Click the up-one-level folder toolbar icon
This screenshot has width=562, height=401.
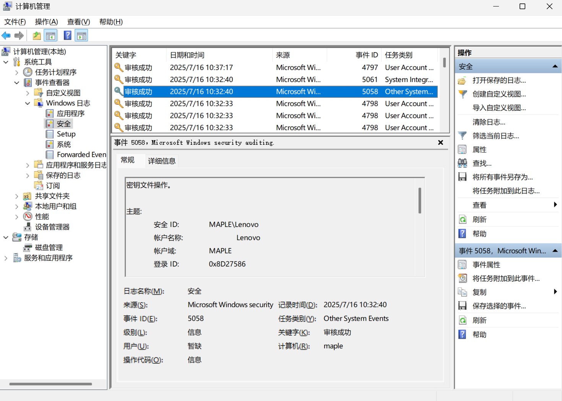pyautogui.click(x=37, y=36)
